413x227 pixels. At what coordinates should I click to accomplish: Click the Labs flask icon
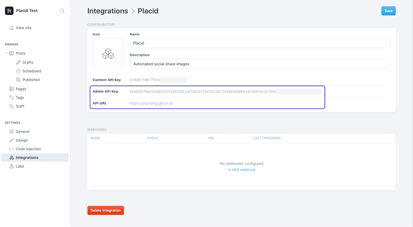pos(12,166)
